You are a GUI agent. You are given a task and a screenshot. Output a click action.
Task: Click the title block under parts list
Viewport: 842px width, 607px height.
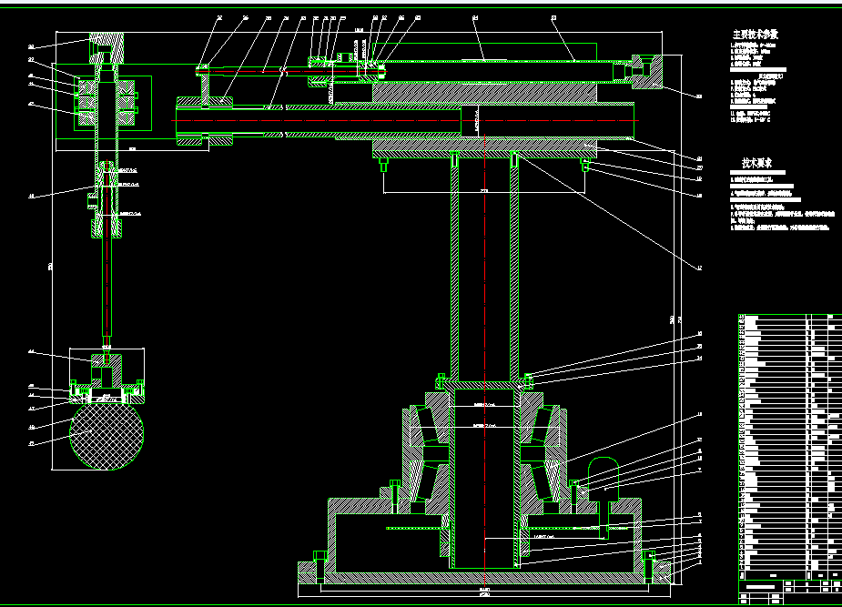tap(790, 592)
